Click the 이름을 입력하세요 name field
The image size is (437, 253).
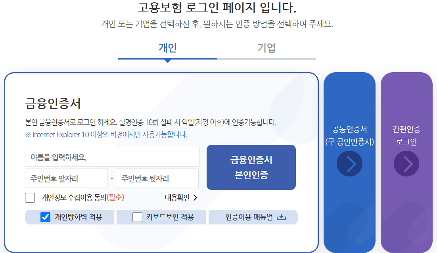[x=112, y=157]
